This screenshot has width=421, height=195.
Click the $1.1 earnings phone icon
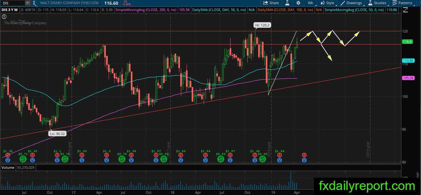click(x=57, y=155)
